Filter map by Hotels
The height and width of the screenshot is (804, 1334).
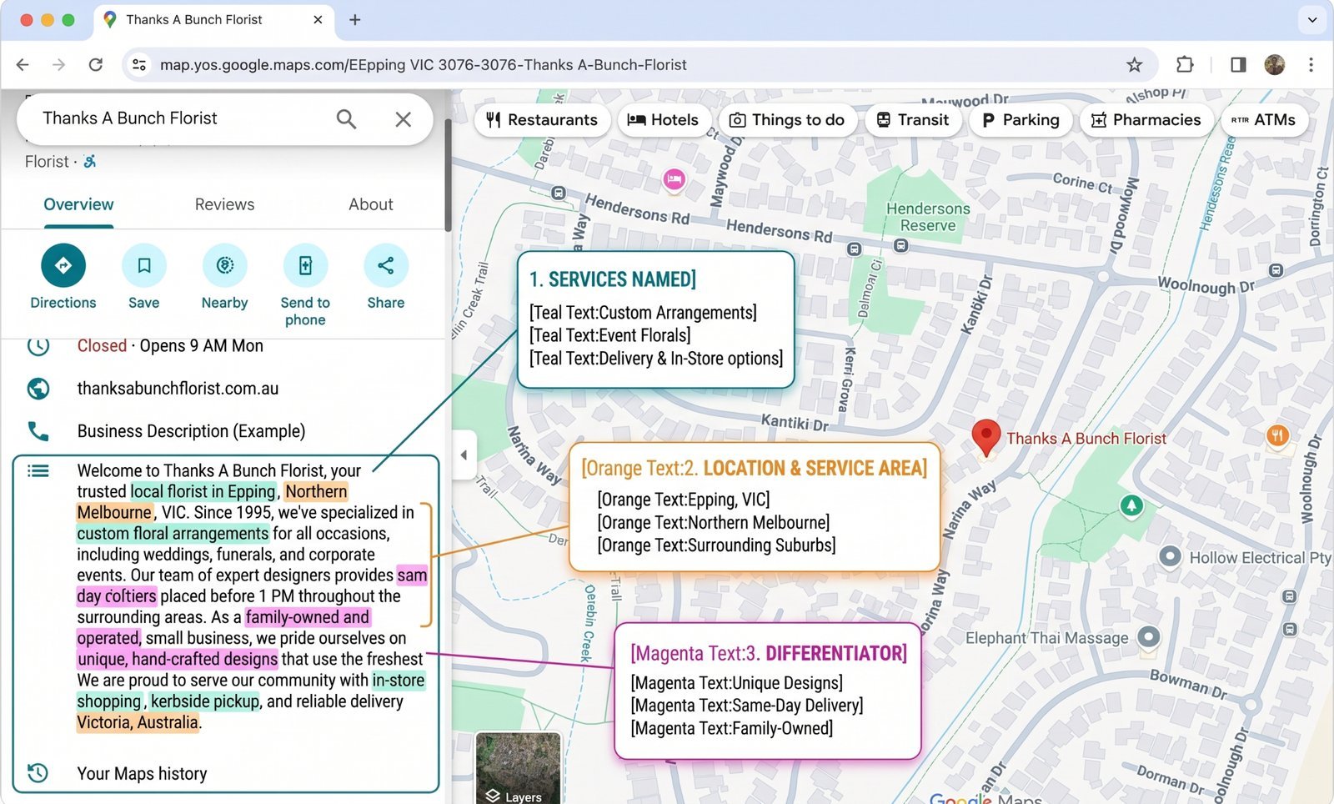[664, 120]
